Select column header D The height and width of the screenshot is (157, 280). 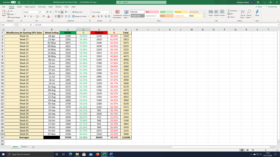83,30
